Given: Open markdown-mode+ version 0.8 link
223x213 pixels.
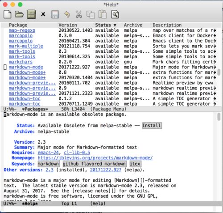Looking at the screenshot, I should tap(27, 72).
